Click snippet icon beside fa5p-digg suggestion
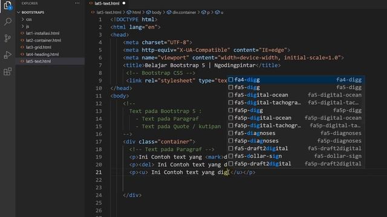 click(x=231, y=110)
